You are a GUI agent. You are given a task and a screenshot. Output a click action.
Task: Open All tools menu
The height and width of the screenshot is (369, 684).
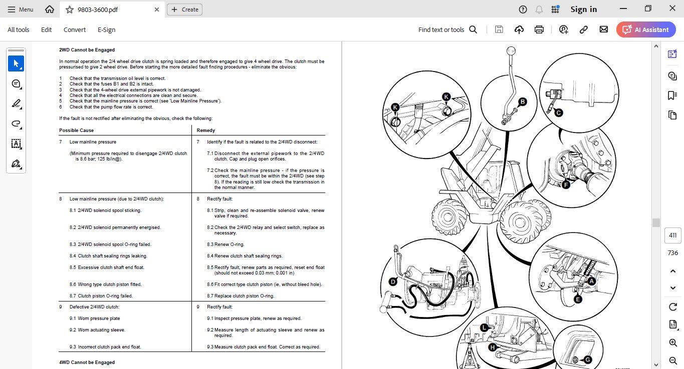[x=19, y=29]
